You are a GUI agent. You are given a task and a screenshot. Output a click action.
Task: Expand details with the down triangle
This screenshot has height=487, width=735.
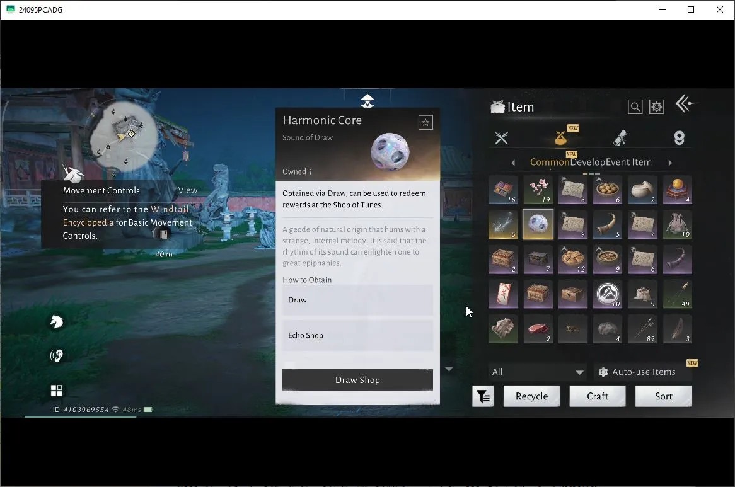[449, 369]
